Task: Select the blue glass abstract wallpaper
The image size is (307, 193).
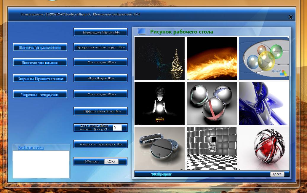Action: pyautogui.click(x=264, y=103)
